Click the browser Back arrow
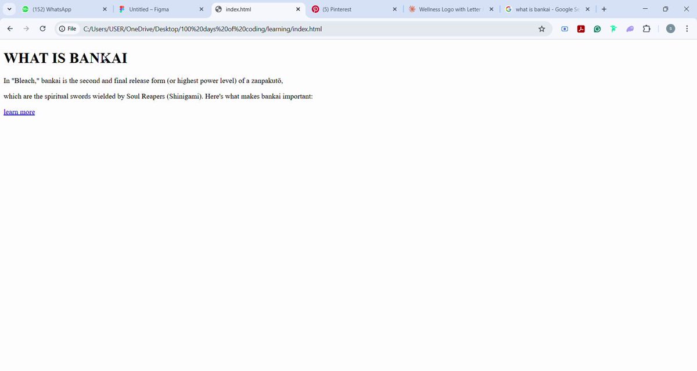 [10, 28]
